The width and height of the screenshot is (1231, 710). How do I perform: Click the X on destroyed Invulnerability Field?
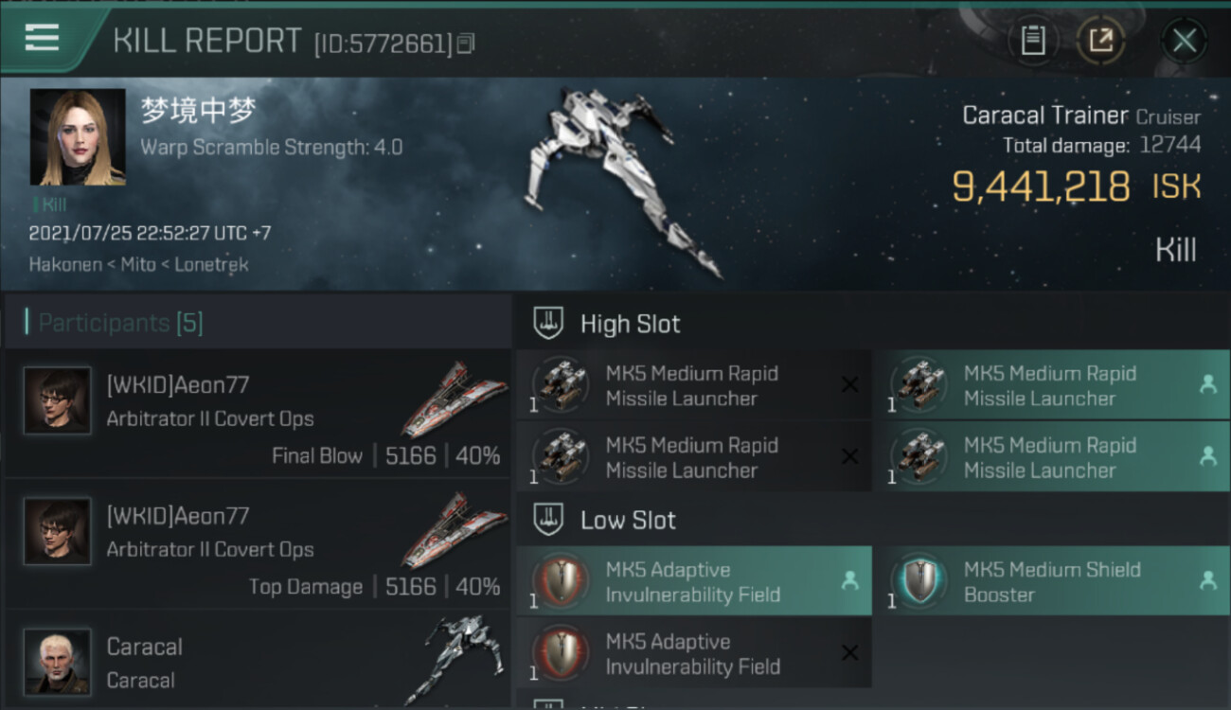[849, 653]
